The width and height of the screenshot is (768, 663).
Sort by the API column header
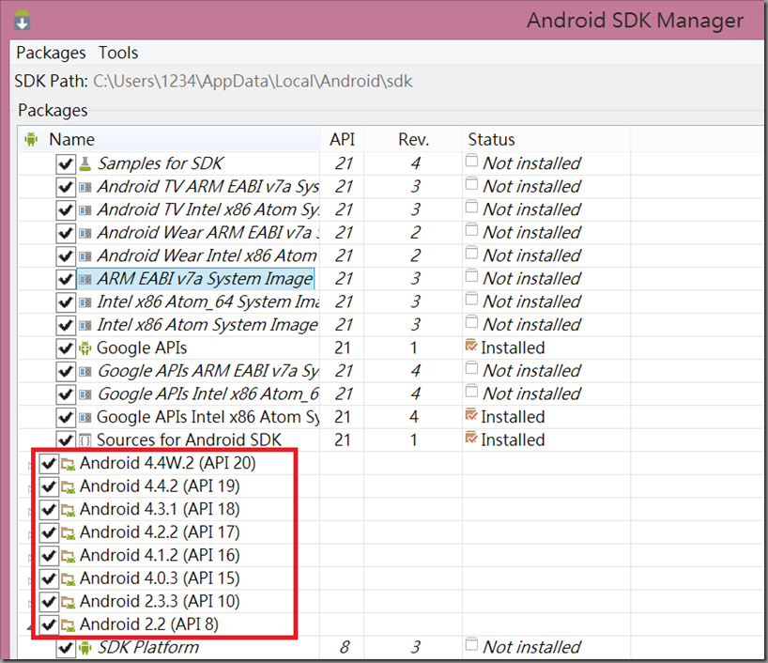coord(342,140)
